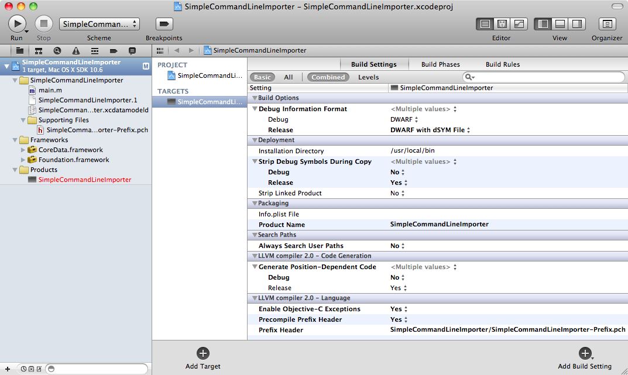This screenshot has width=628, height=375.
Task: Toggle the Breakpoints button in the toolbar
Action: coord(164,24)
